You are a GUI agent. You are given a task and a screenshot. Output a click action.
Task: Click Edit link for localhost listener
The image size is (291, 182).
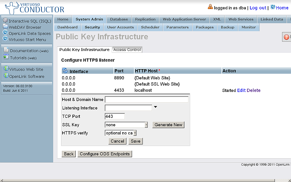pos(241,90)
